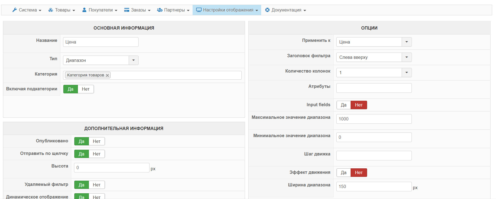
Task: Click the cubes icon beside Товары
Action: tap(51, 10)
